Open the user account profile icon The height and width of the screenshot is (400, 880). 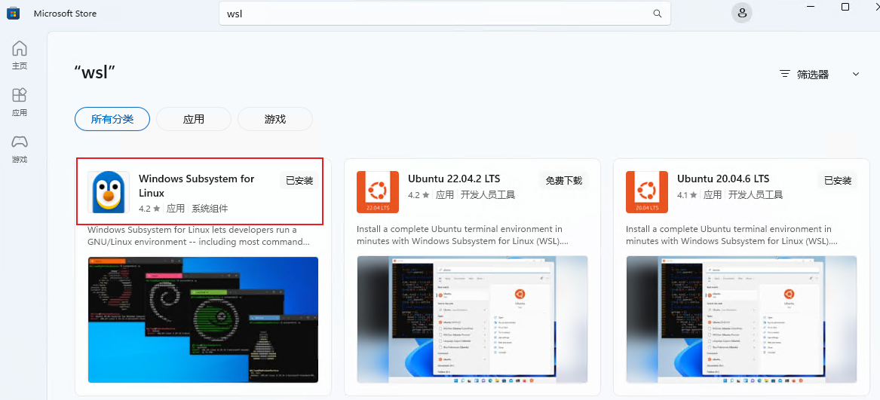(x=742, y=14)
